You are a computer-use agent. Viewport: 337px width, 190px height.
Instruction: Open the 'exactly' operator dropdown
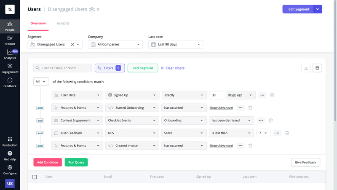184,95
